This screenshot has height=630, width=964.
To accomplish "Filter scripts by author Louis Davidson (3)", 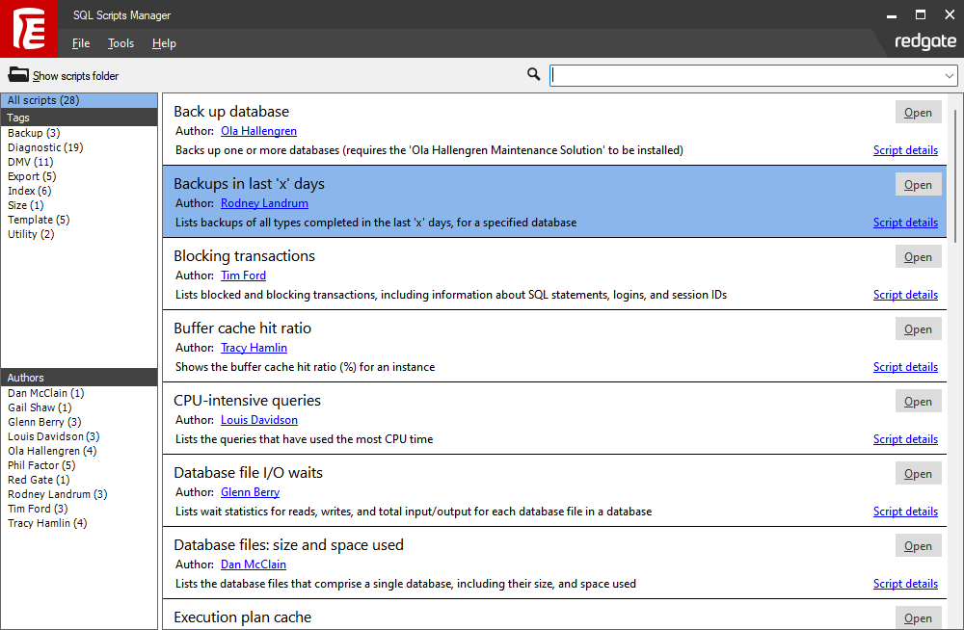I will click(53, 436).
